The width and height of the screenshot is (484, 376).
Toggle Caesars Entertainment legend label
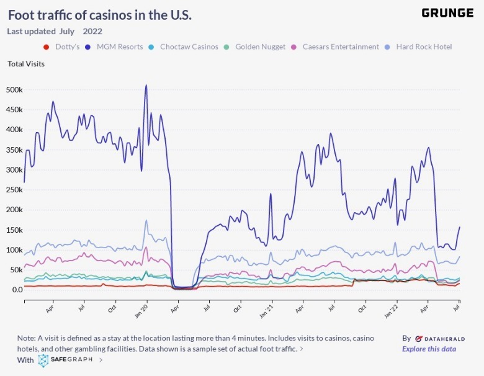click(341, 47)
